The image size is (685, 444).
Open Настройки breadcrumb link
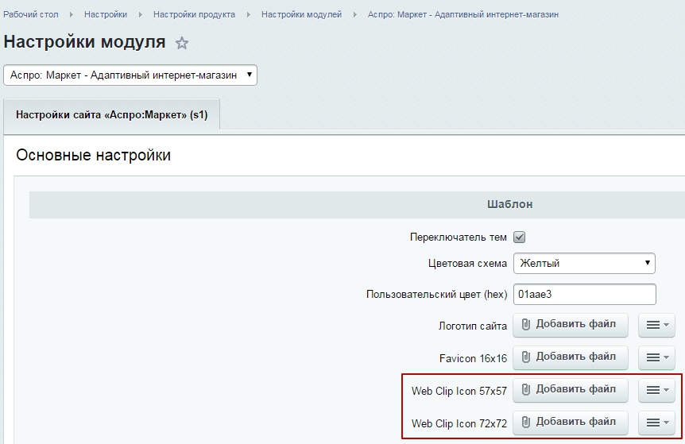[x=106, y=14]
